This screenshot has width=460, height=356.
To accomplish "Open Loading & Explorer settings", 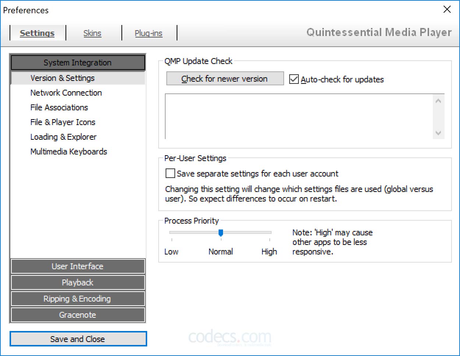I will coord(63,137).
